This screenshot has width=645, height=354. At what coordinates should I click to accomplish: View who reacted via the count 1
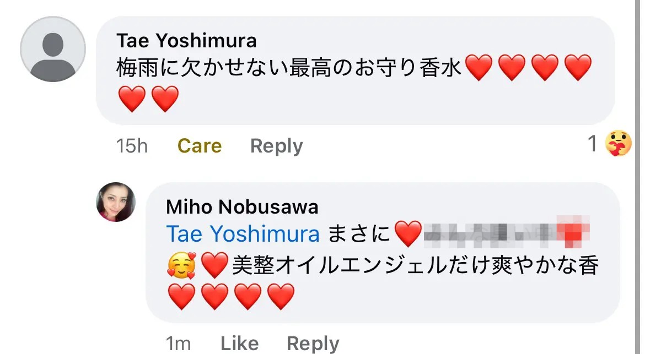pos(593,144)
